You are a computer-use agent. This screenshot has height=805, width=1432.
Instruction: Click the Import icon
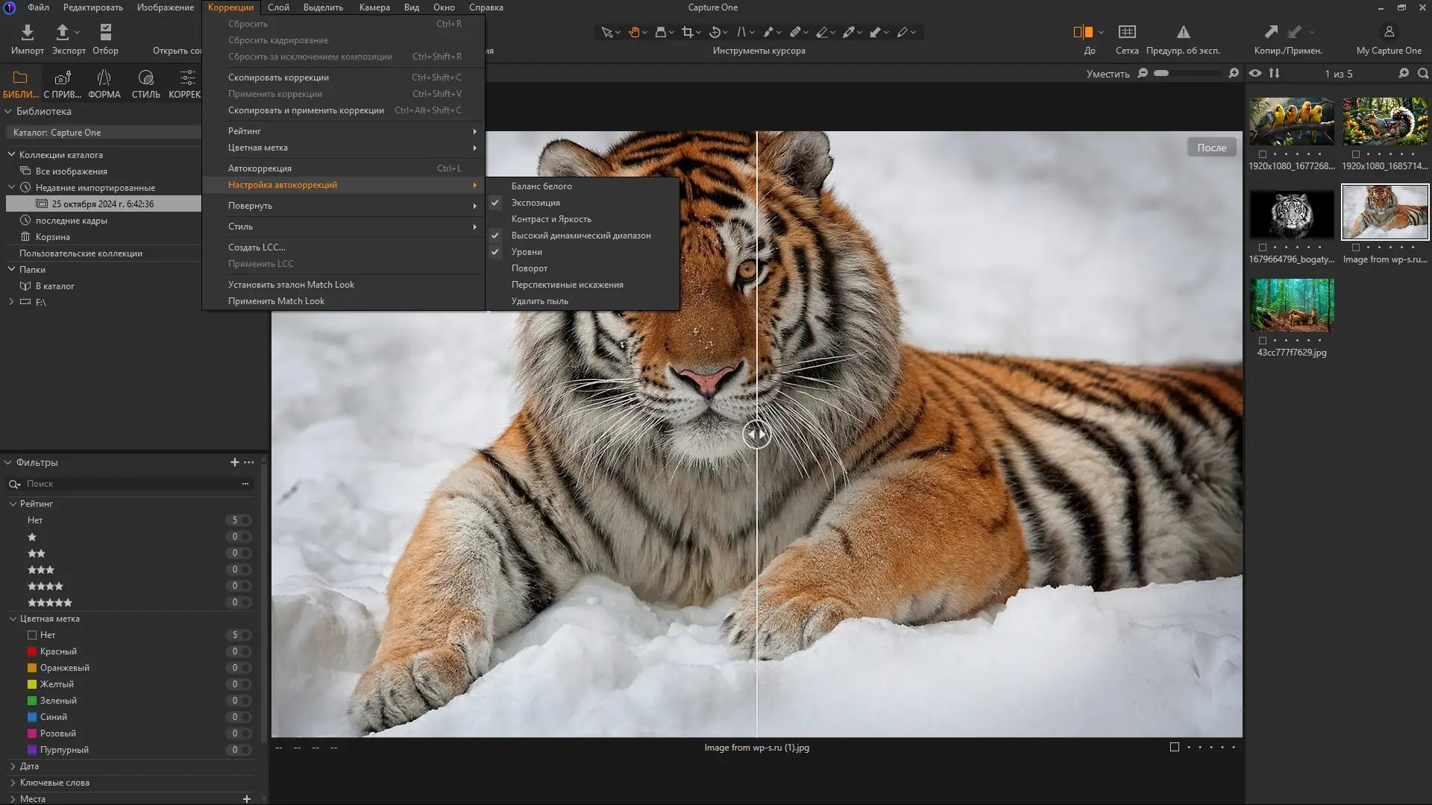click(27, 32)
